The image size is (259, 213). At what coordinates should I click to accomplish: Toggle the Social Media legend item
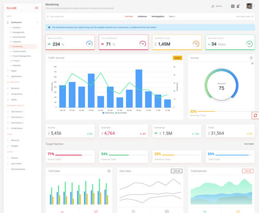click(121, 113)
